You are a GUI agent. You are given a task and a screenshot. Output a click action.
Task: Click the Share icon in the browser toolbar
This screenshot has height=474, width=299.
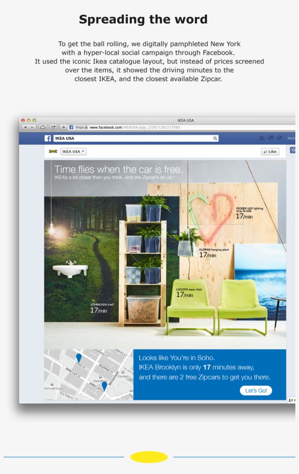[x=53, y=127]
